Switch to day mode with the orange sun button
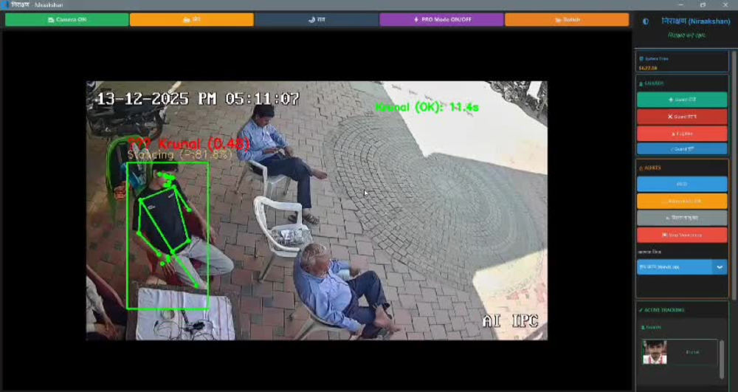This screenshot has width=738, height=392. point(192,20)
